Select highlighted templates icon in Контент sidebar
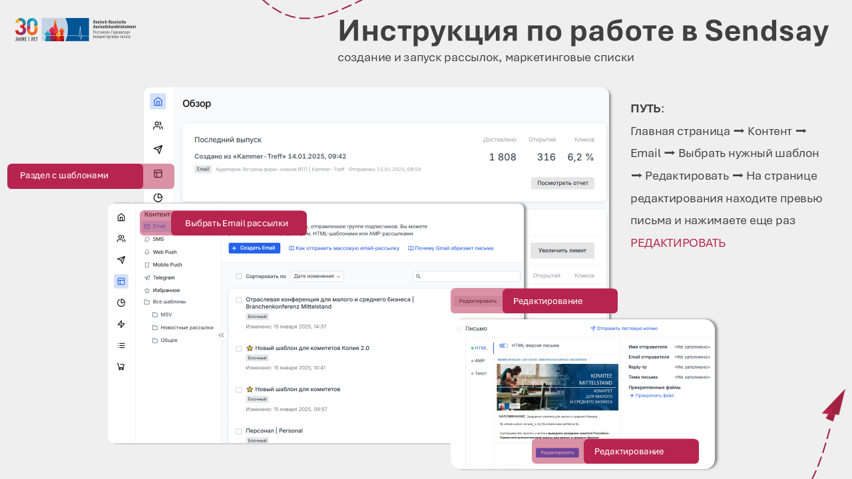The height and width of the screenshot is (479, 852). (121, 281)
